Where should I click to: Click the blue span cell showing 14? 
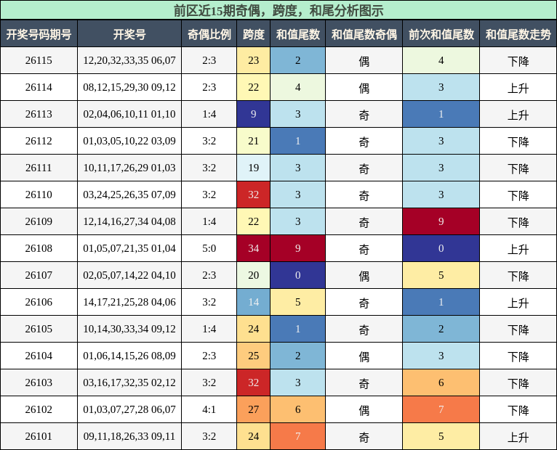253,302
